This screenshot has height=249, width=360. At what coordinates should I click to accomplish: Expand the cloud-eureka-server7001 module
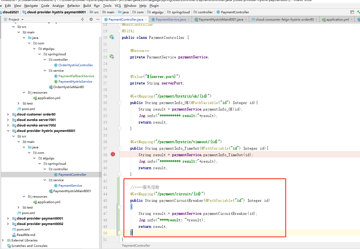tap(8, 120)
